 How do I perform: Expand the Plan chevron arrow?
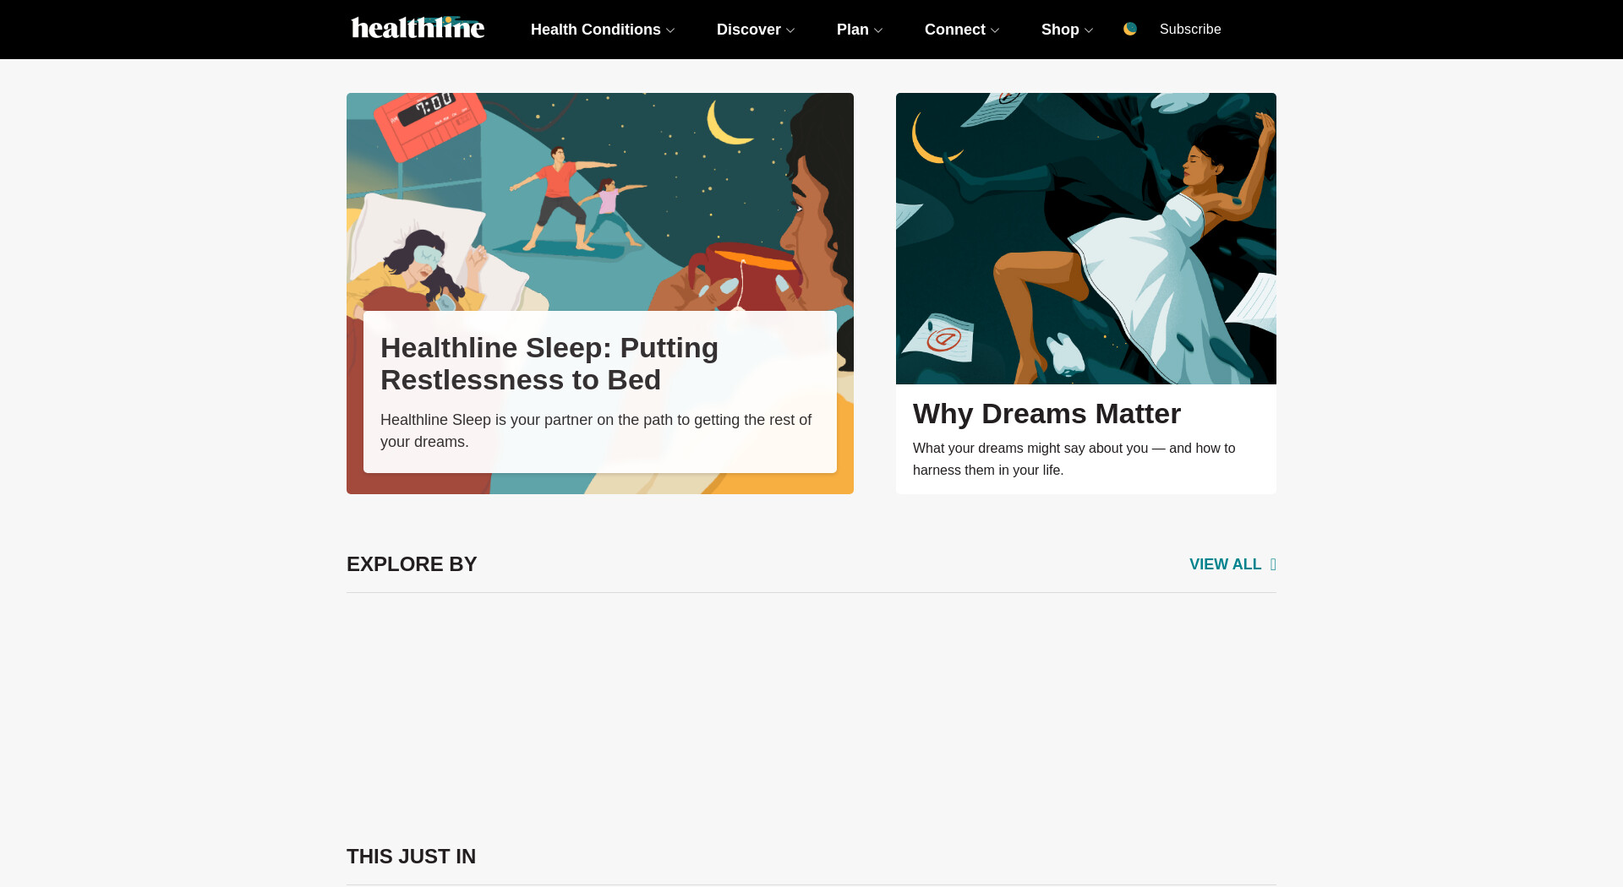pos(878,30)
